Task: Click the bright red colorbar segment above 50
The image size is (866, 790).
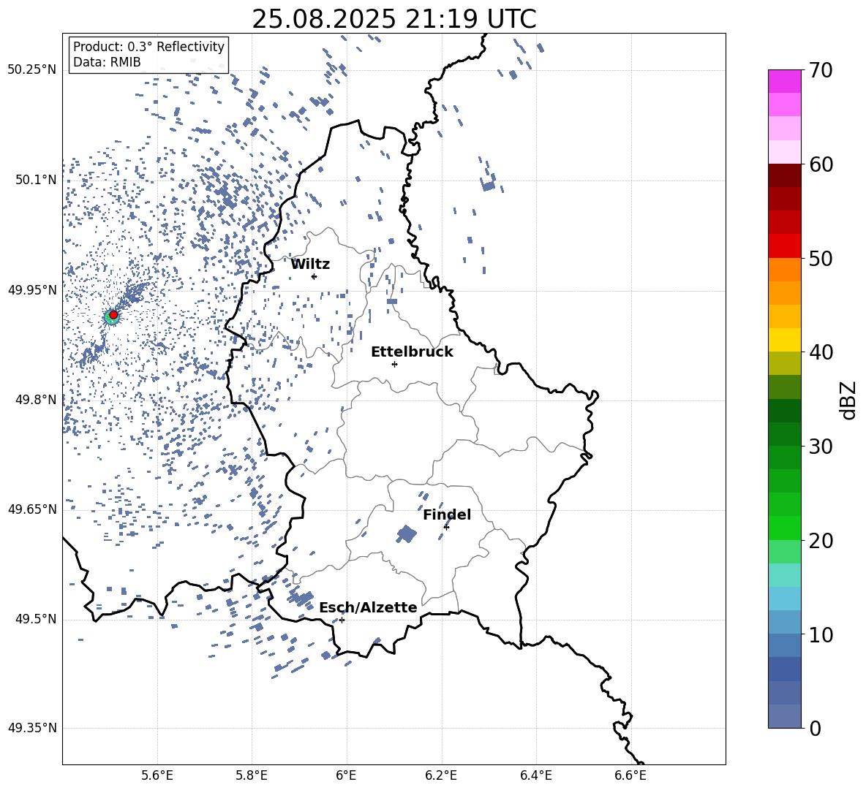Action: [x=785, y=246]
